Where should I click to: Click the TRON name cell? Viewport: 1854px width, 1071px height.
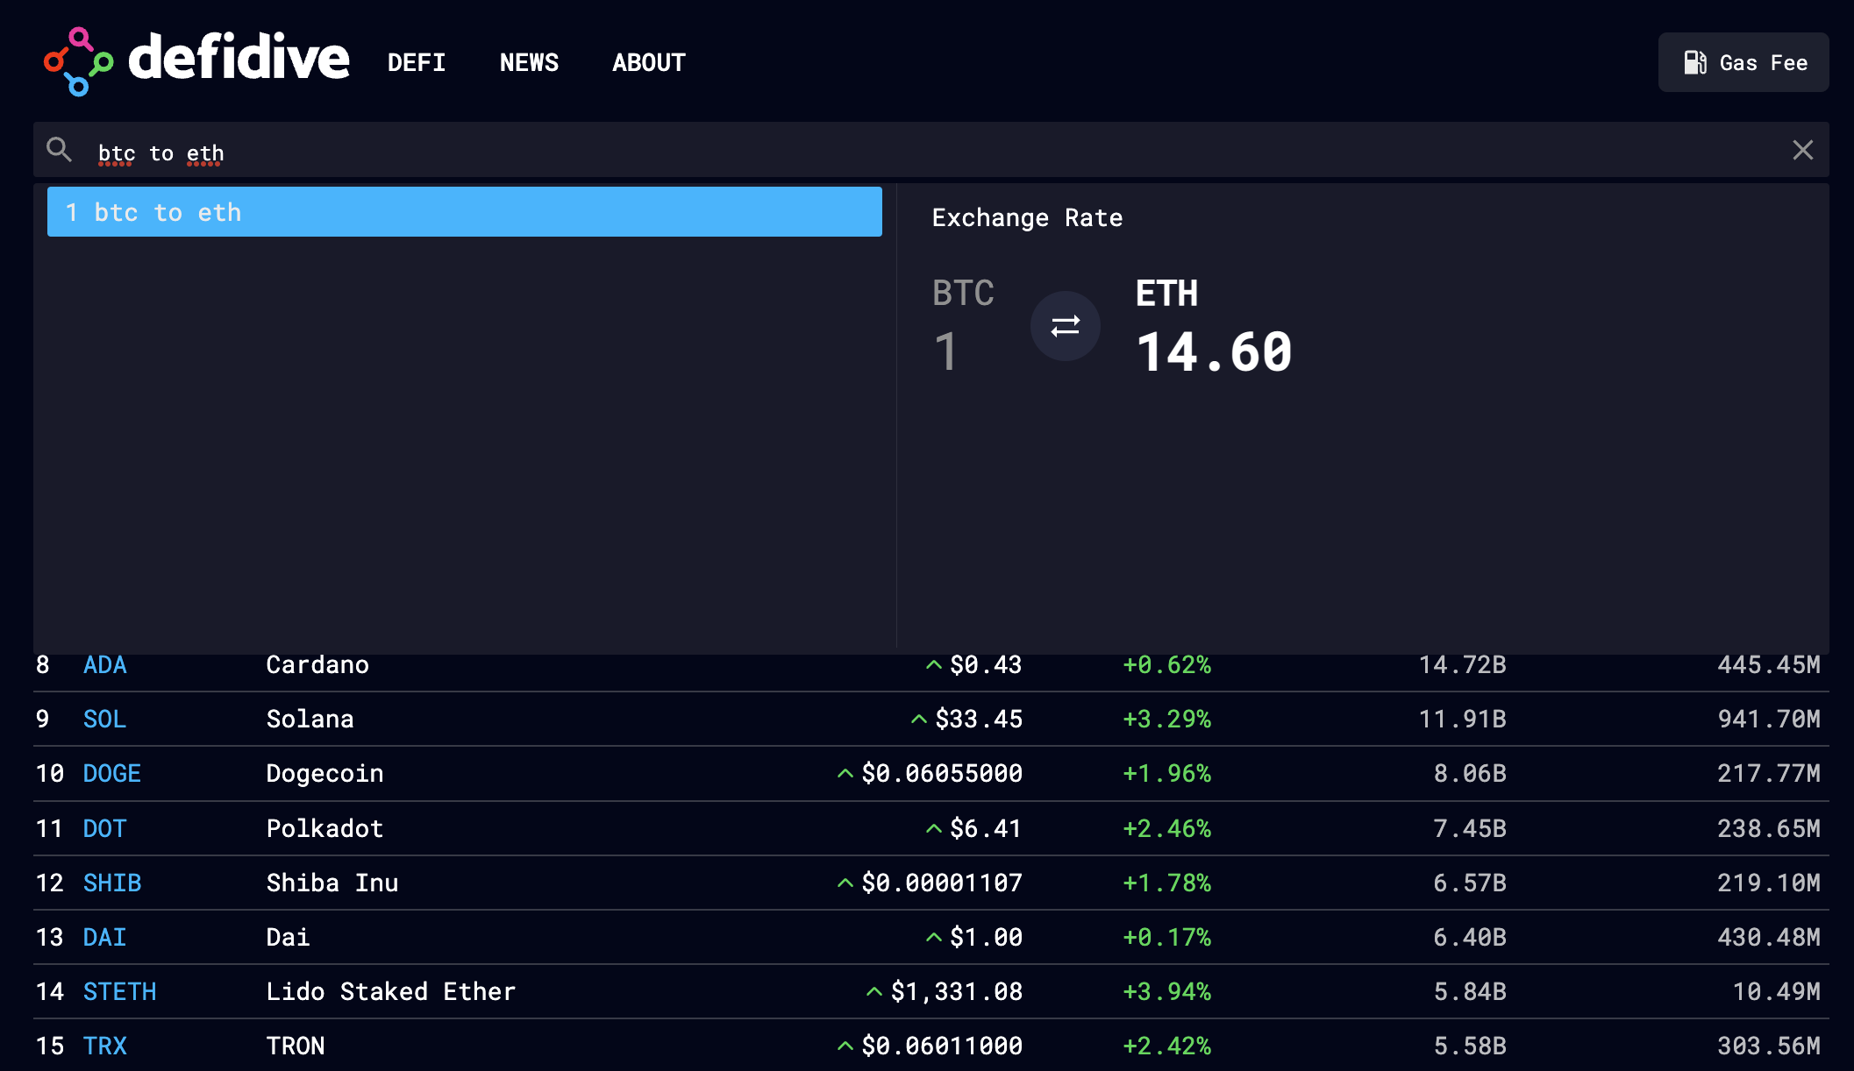[296, 1046]
